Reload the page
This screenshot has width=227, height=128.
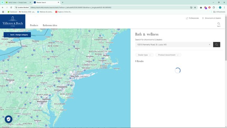11,7
